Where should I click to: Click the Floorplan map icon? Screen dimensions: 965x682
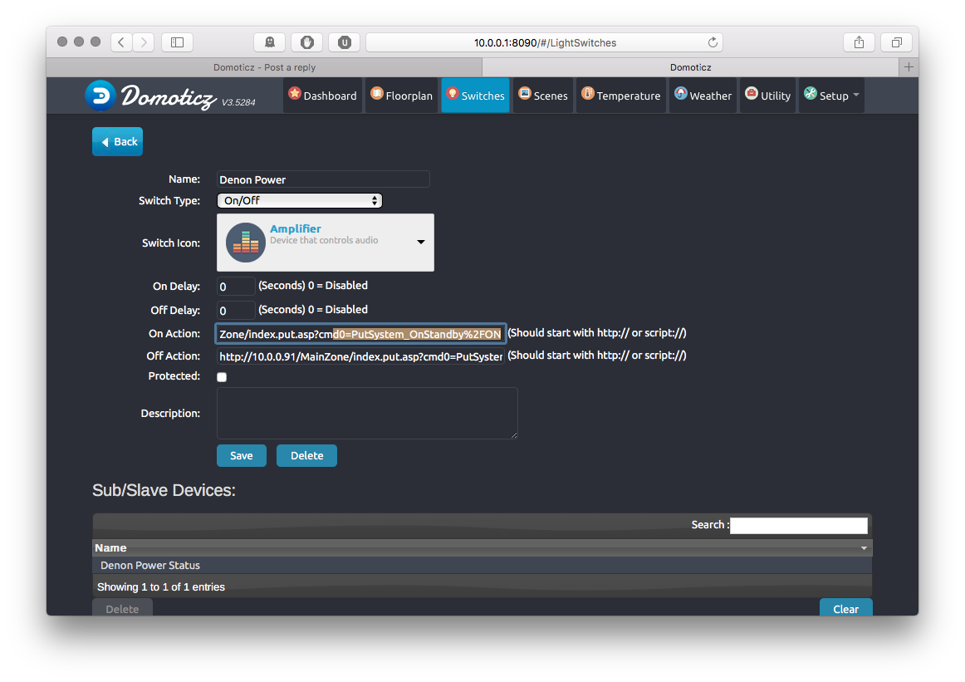[377, 94]
